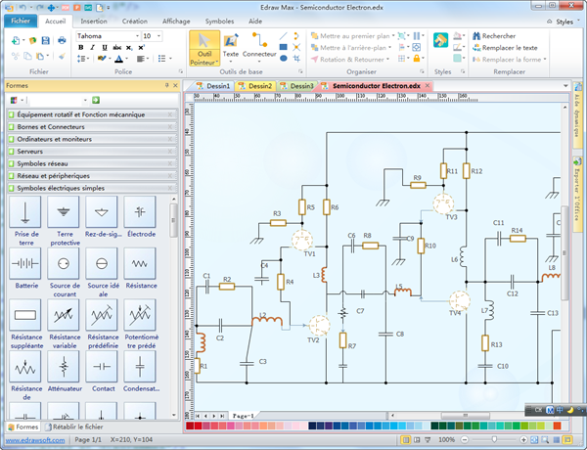Viewport: 587px width, 450px height.
Task: Click the Atténuateur shape icon
Action: coord(65,368)
